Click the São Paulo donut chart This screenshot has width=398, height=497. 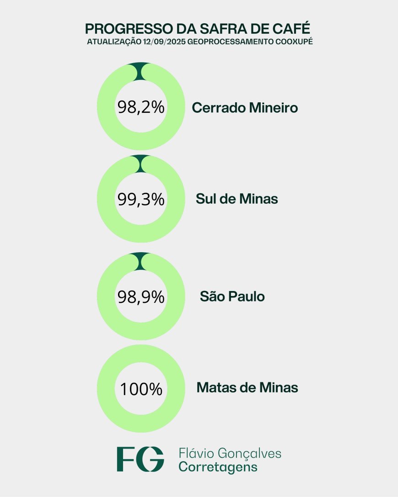click(x=141, y=296)
